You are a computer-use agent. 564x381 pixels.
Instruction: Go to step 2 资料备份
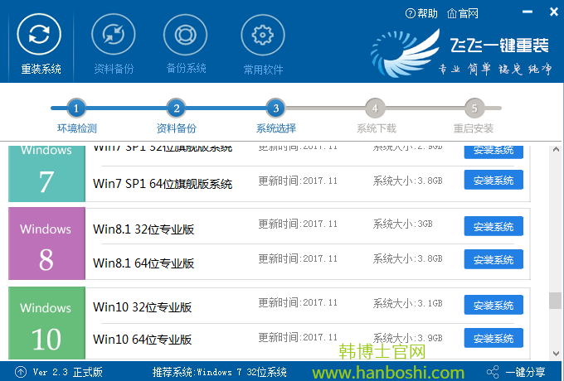click(175, 109)
